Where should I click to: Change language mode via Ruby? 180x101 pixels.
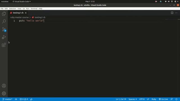154,99
